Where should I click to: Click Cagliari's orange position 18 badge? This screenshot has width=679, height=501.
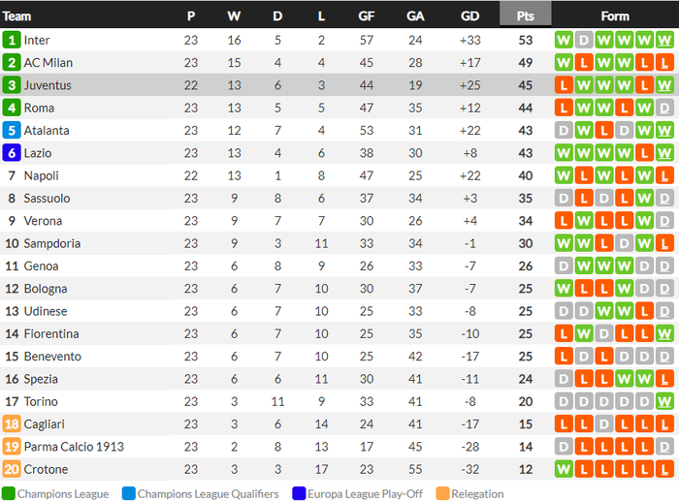click(12, 424)
